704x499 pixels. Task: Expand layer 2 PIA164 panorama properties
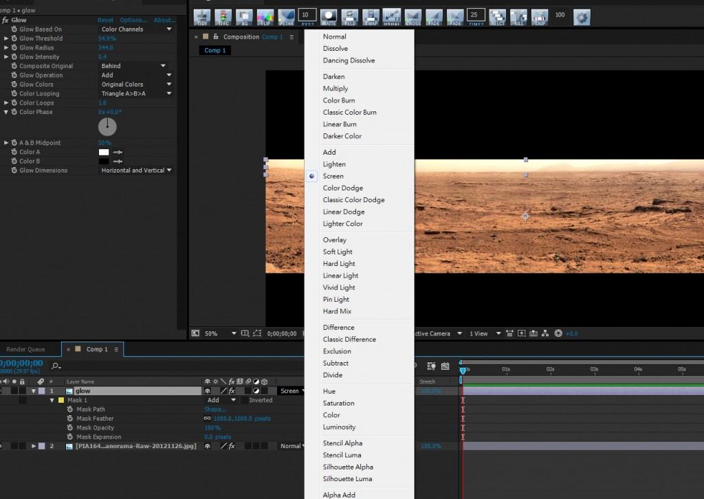coord(34,446)
